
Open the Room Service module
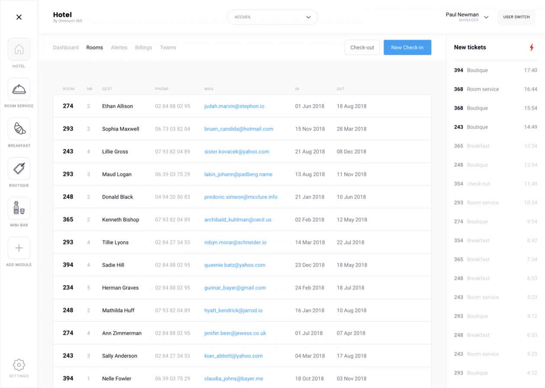pos(19,89)
